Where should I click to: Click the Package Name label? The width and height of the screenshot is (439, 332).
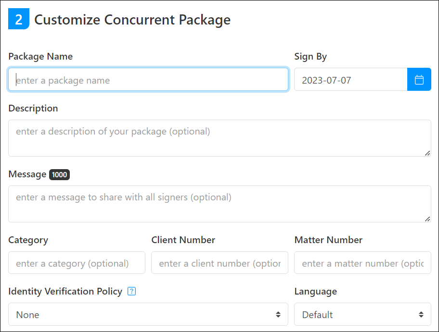[40, 57]
